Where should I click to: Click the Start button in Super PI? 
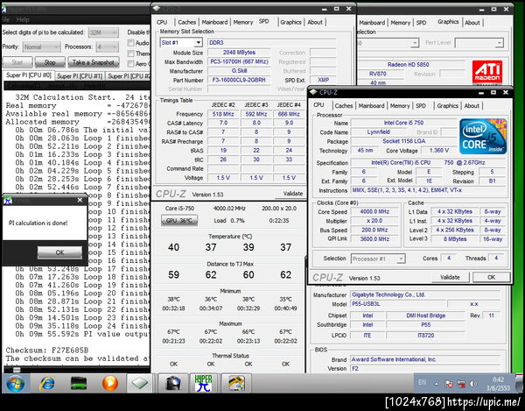[17, 62]
